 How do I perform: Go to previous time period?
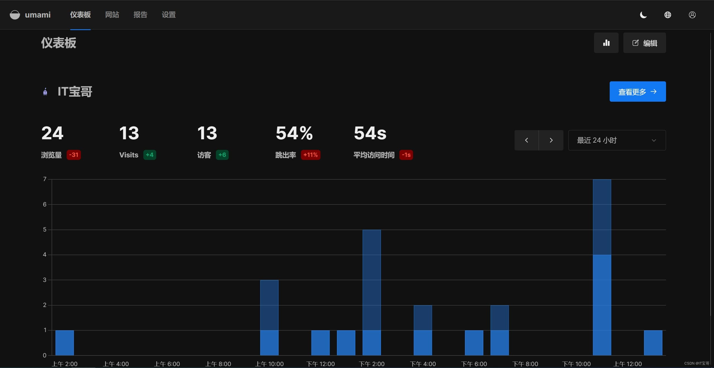tap(526, 140)
